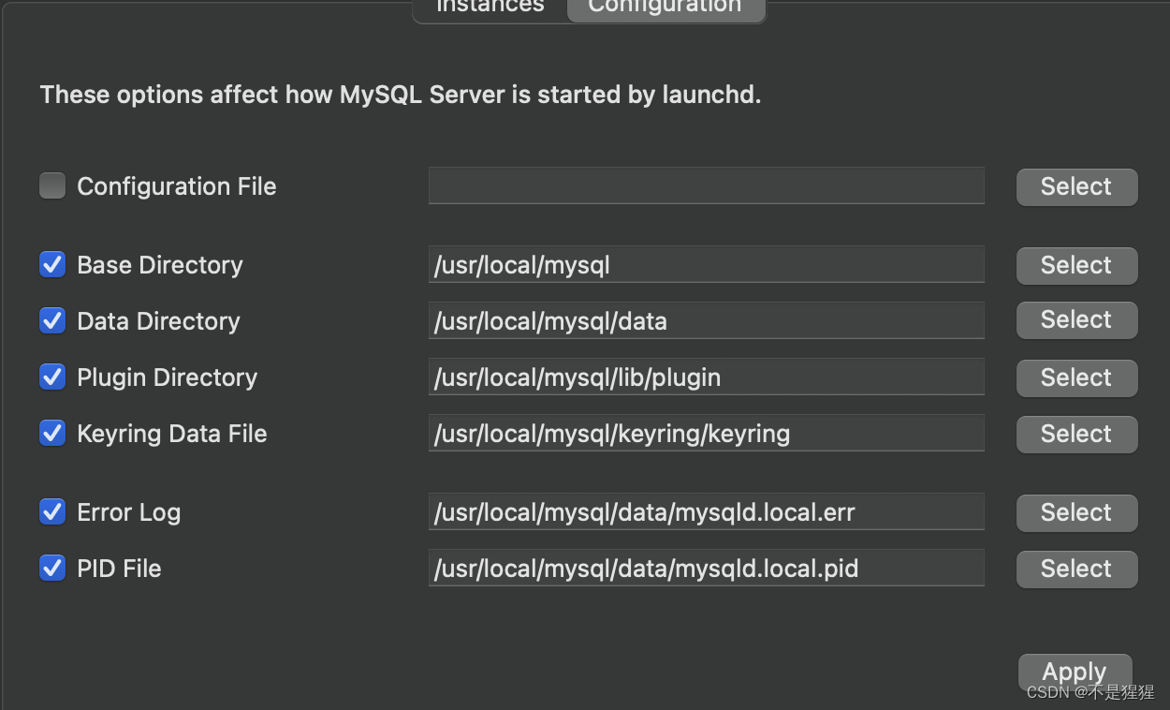Click Select next to Error Log
The height and width of the screenshot is (710, 1170).
1075,512
